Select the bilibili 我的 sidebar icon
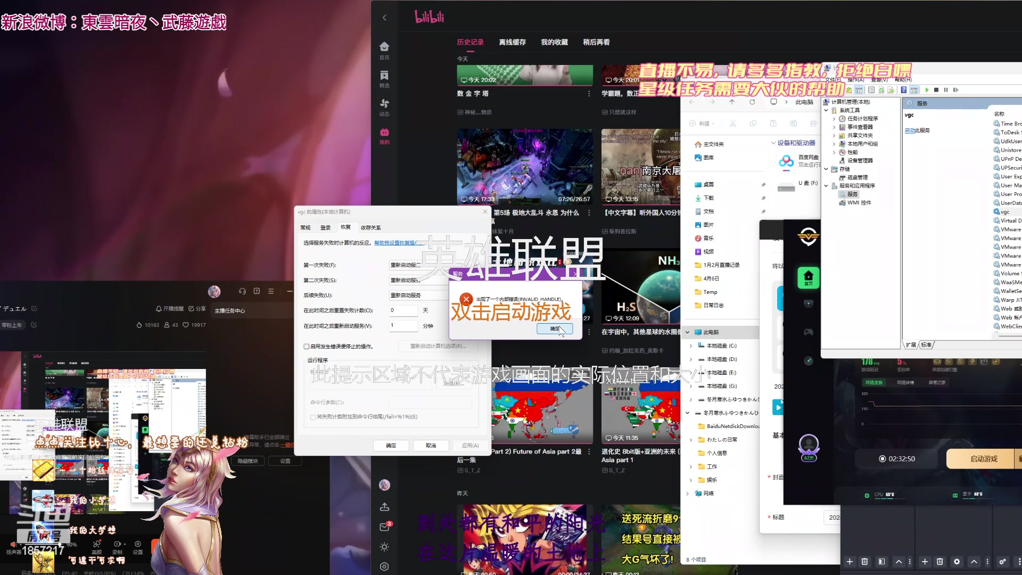 tap(384, 136)
